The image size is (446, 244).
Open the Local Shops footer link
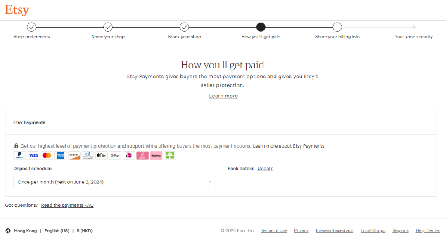tap(373, 231)
